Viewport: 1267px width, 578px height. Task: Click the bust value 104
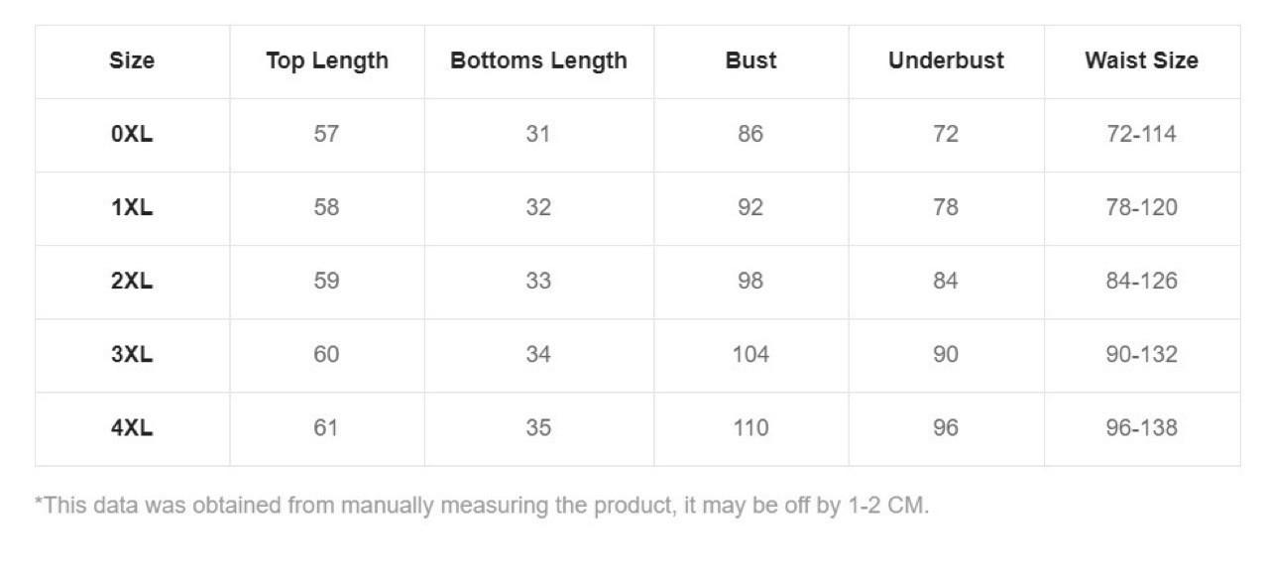750,354
